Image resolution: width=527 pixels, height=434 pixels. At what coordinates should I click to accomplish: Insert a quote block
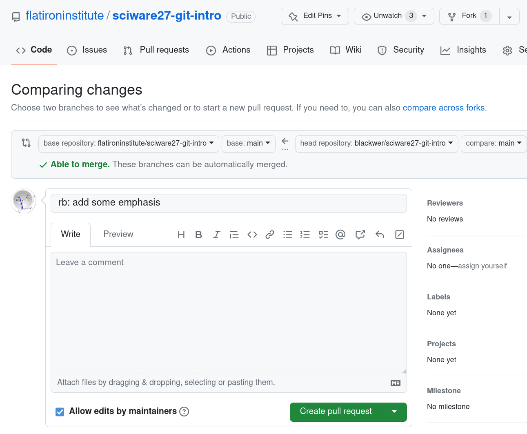click(x=234, y=235)
